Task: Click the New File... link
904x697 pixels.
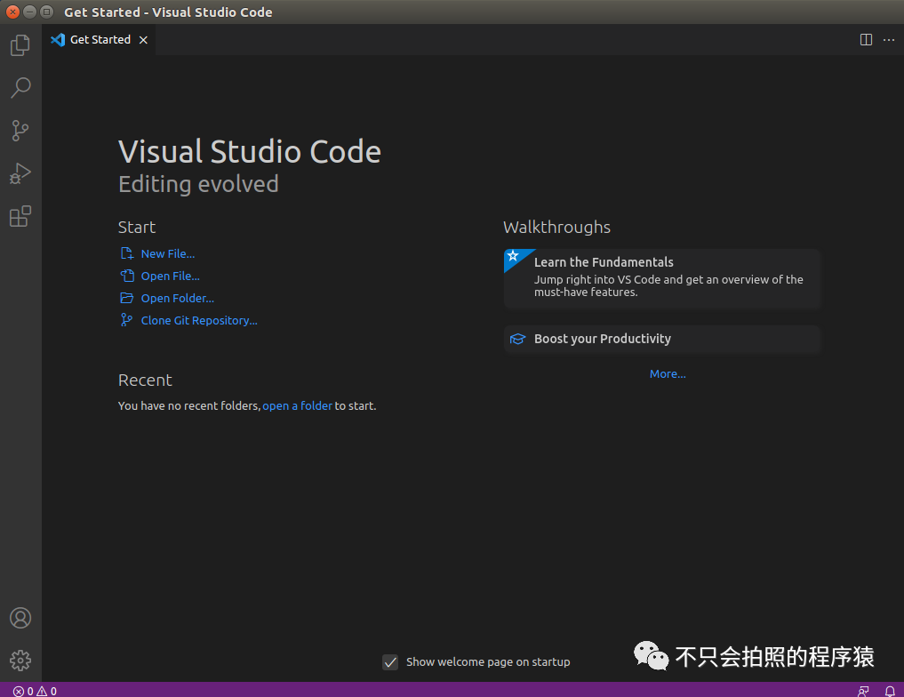Action: [168, 253]
